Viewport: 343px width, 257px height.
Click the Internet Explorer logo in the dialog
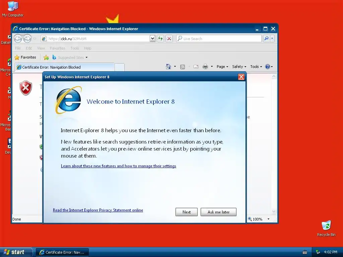pyautogui.click(x=68, y=100)
